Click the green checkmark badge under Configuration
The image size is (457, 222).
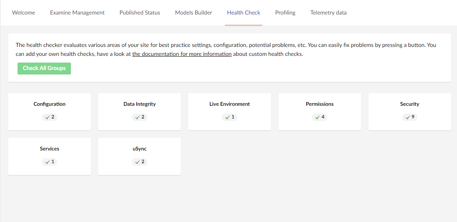click(x=50, y=117)
